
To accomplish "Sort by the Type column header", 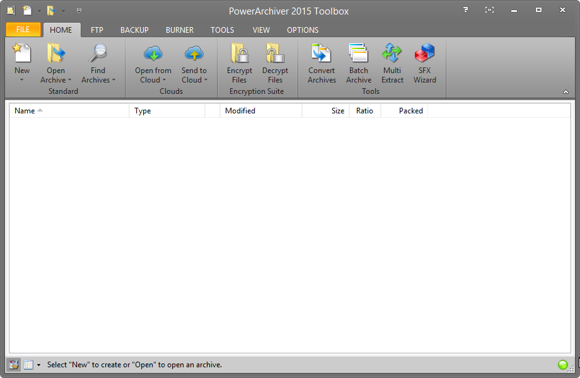I will point(167,111).
